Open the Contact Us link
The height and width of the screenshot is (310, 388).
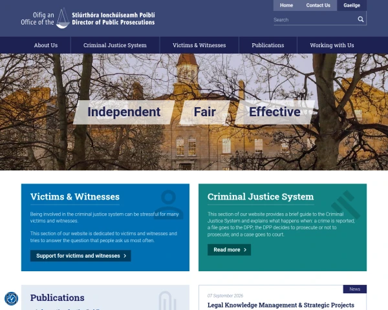318,5
